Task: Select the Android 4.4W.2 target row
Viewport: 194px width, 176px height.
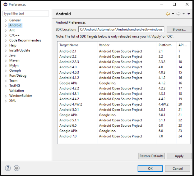Action: pos(124,104)
